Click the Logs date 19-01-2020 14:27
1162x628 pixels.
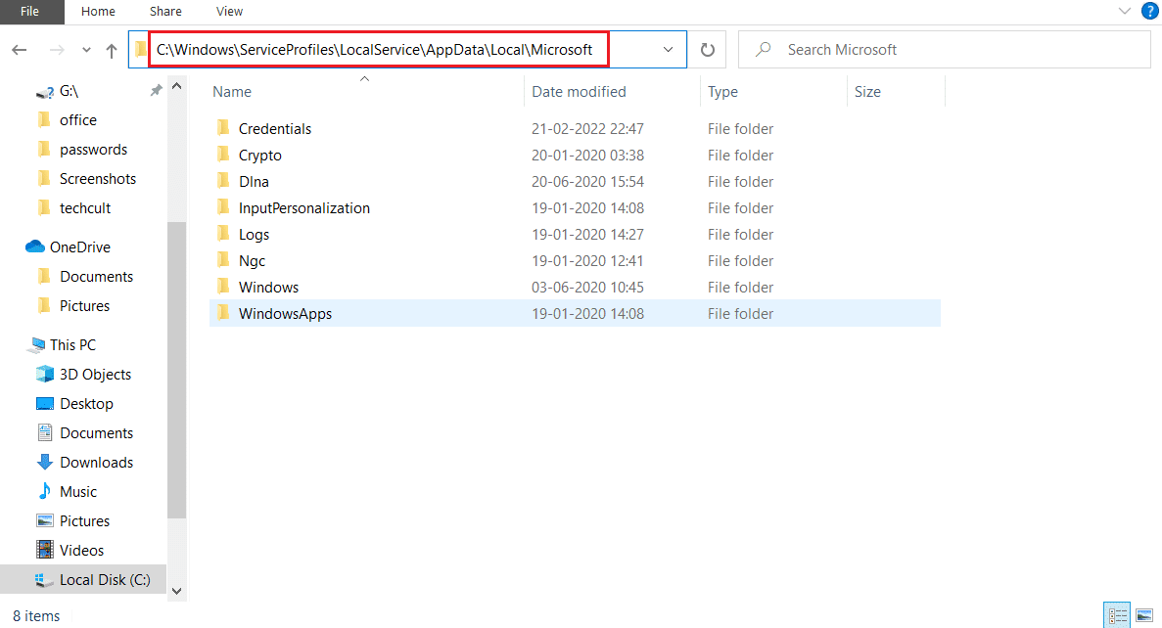tap(587, 234)
